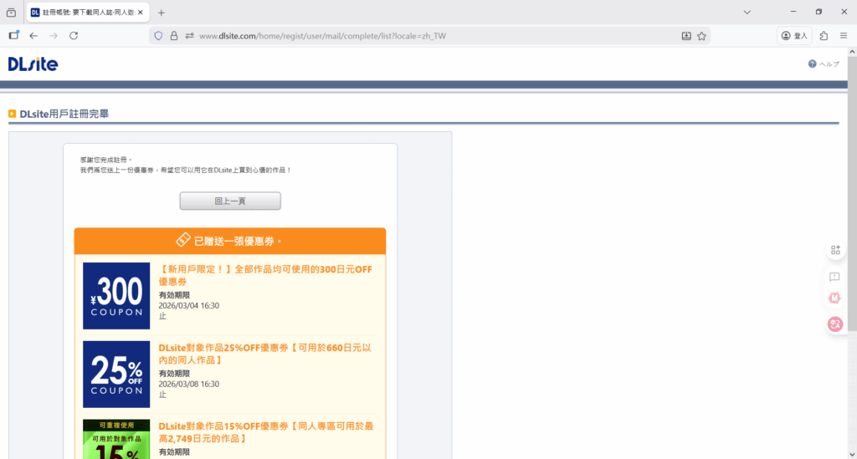Bookmark this page with the star icon
The width and height of the screenshot is (857, 459).
pos(702,36)
